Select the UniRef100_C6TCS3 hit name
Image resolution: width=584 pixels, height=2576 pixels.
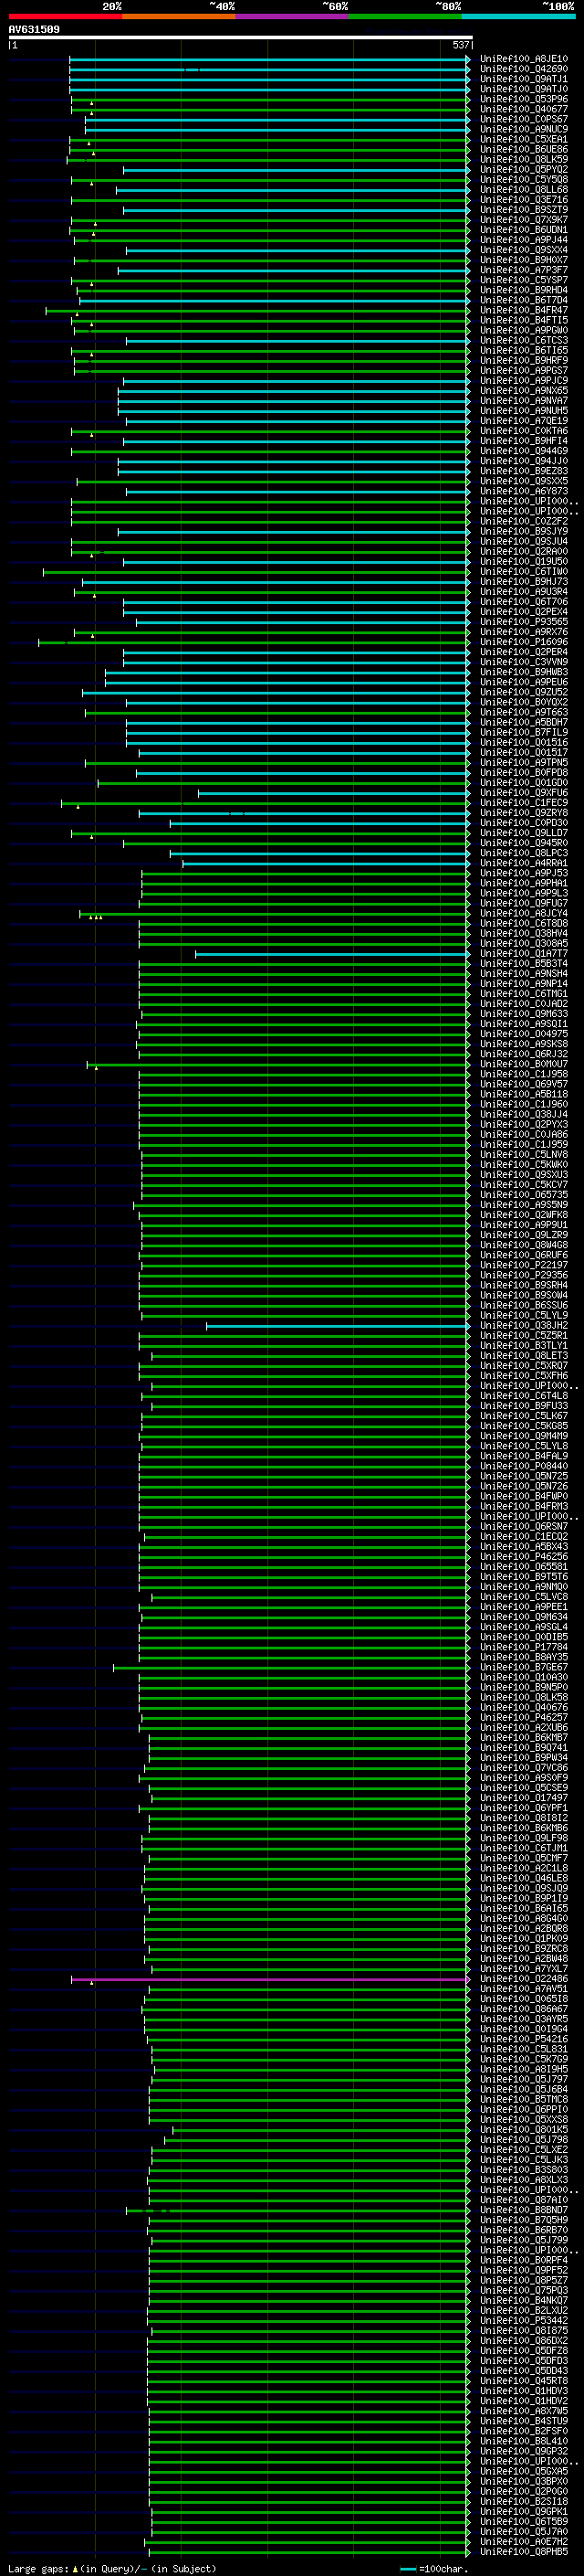click(x=524, y=340)
